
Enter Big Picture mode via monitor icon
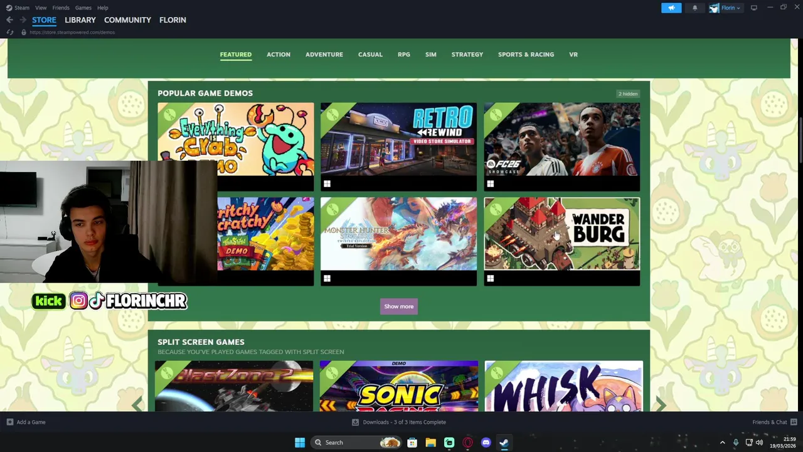click(x=754, y=8)
